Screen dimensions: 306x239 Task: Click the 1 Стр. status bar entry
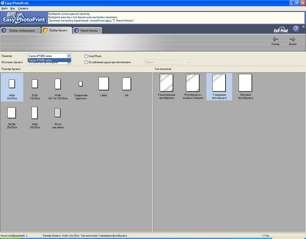click(266, 236)
